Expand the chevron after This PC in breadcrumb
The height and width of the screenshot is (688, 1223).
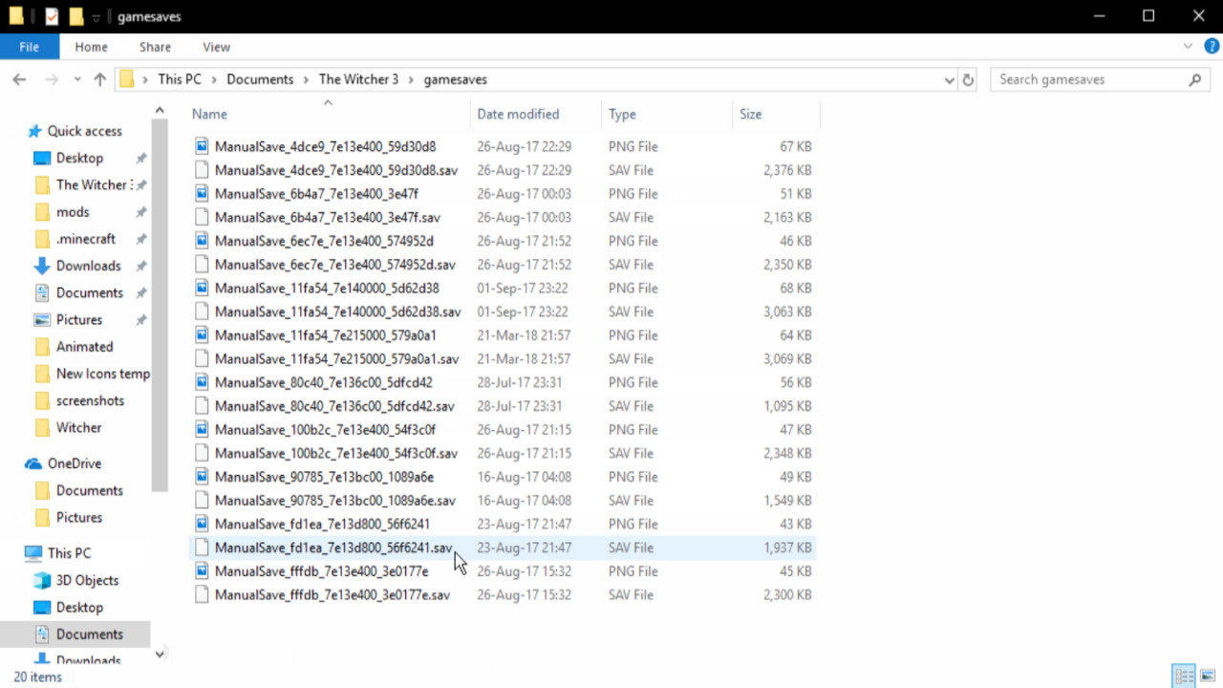[x=215, y=79]
